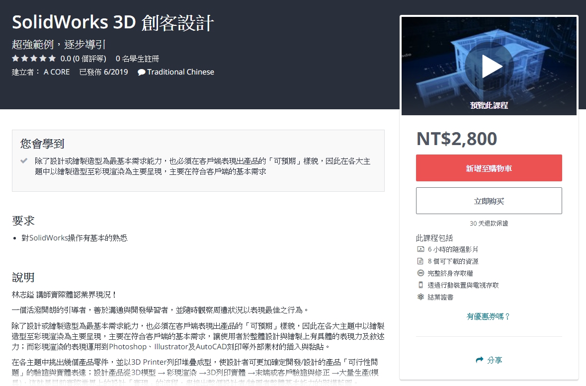The width and height of the screenshot is (586, 386).
Task: Click the certificate icon beside 結業證書
Action: coord(420,297)
